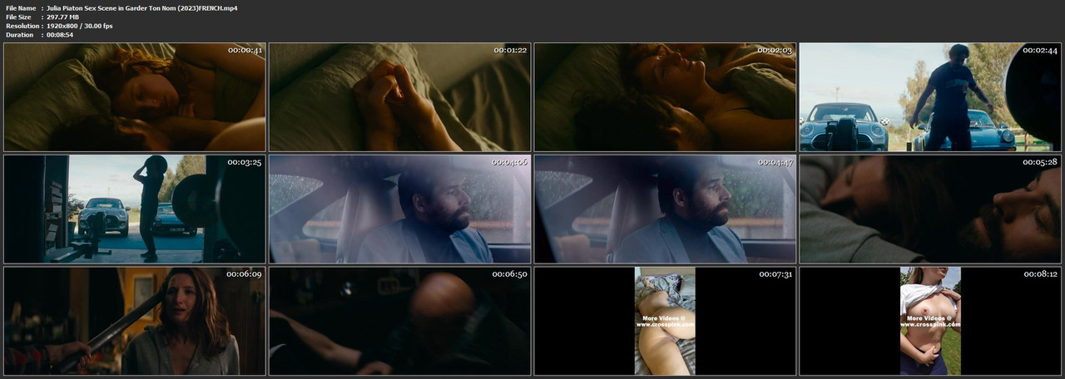Select the frame stamped 00:01:22
The width and height of the screenshot is (1065, 379).
(x=400, y=97)
